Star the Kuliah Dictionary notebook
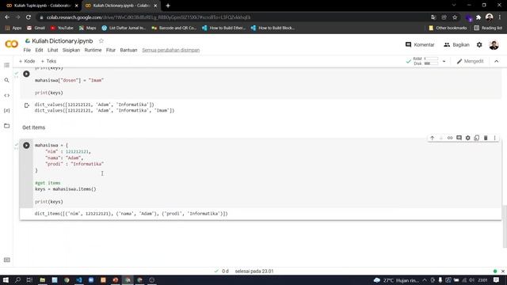 pos(101,40)
